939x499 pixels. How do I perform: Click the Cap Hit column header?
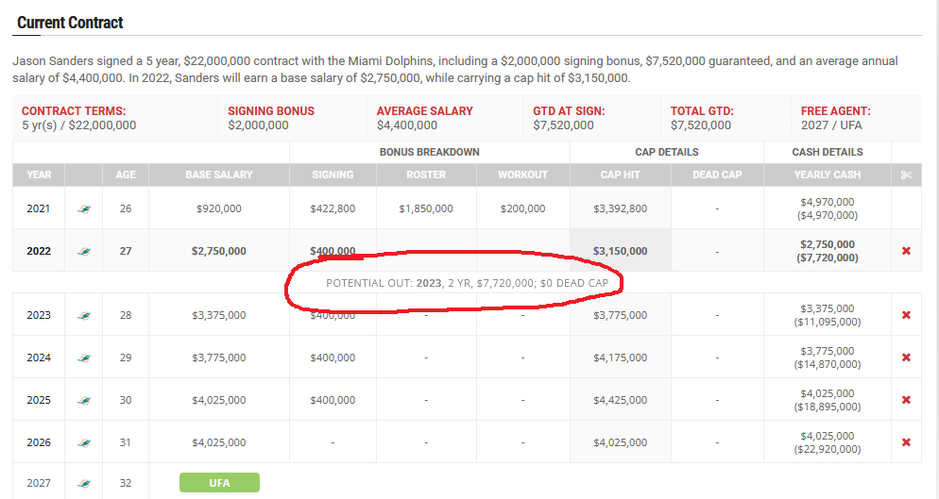point(620,175)
